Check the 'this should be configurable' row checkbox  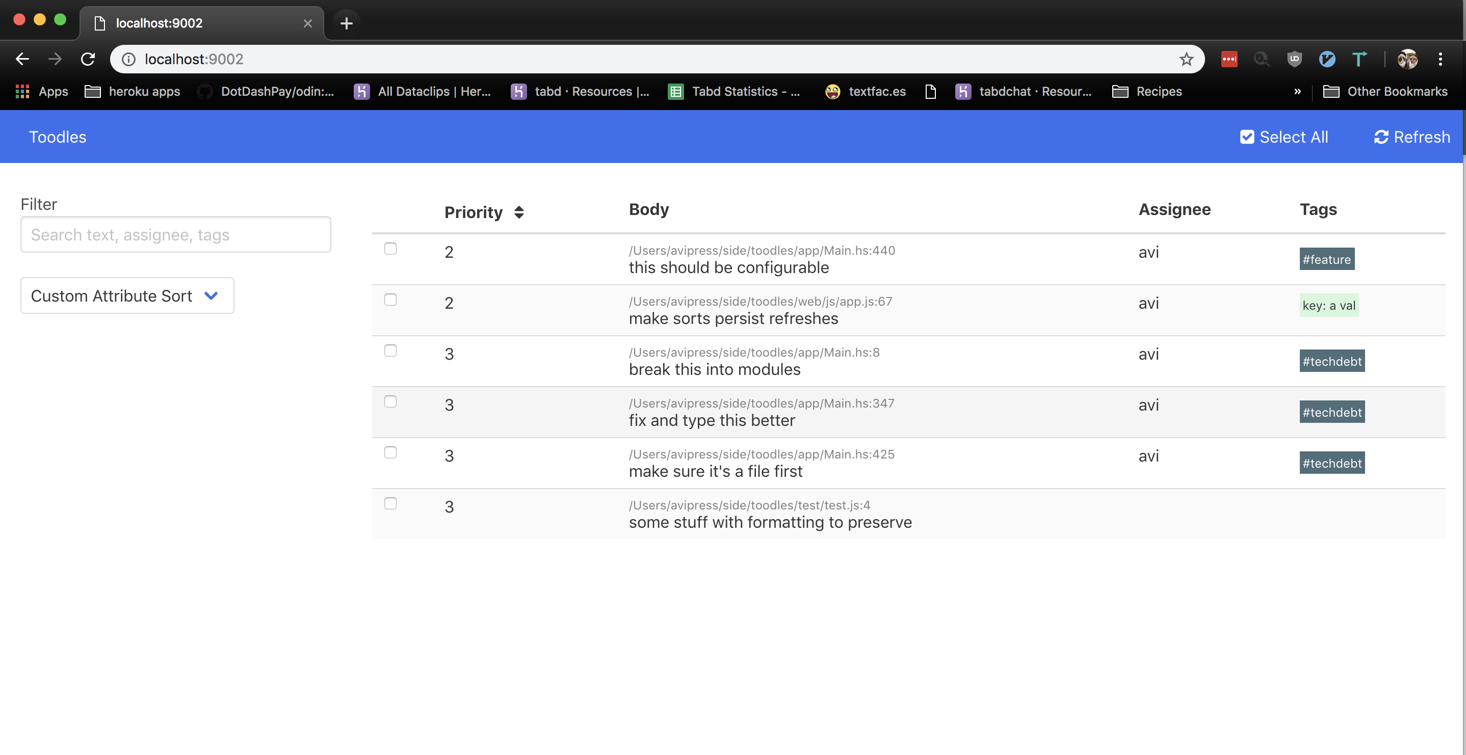[x=390, y=249]
